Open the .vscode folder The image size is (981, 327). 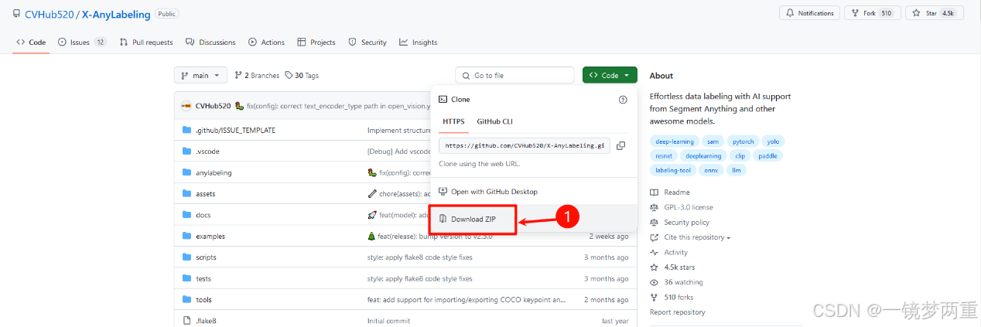pos(207,152)
